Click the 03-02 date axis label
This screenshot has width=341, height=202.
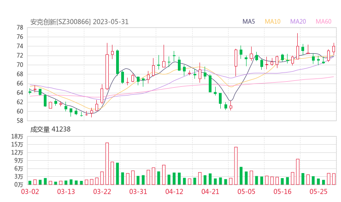30,191
